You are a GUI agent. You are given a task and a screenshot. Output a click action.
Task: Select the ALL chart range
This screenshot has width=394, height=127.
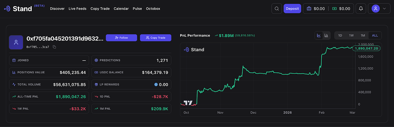point(375,35)
